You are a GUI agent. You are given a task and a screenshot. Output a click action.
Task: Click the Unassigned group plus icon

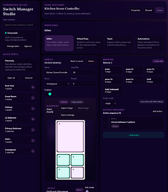coord(33,151)
